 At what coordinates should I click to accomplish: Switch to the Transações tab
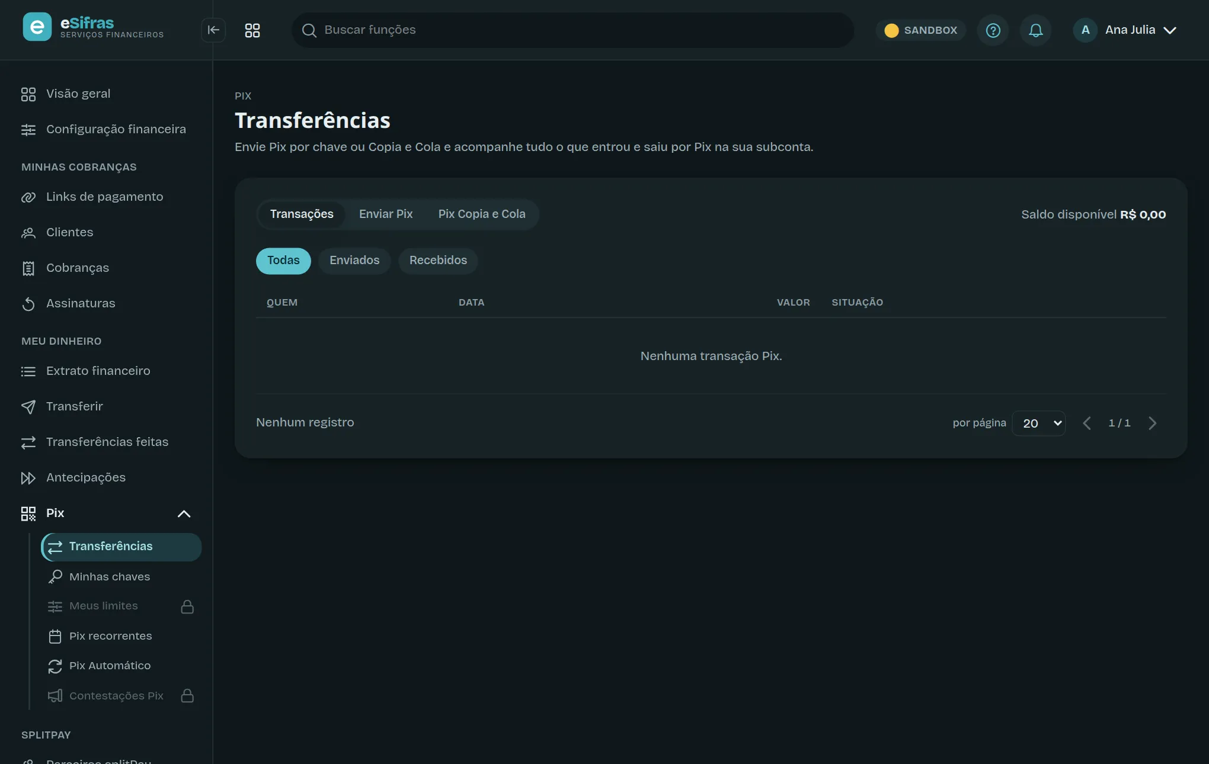pos(302,214)
